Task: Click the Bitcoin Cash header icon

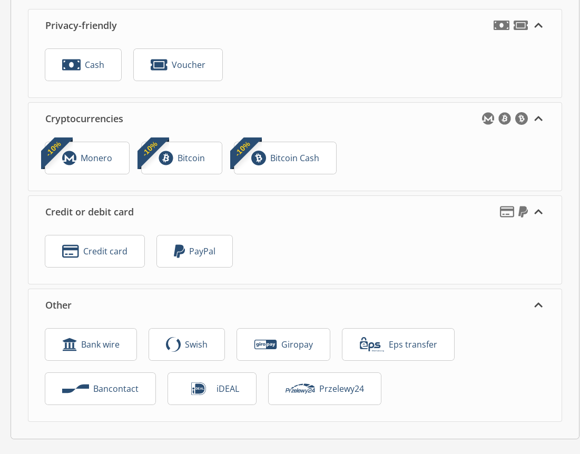Action: 522,119
